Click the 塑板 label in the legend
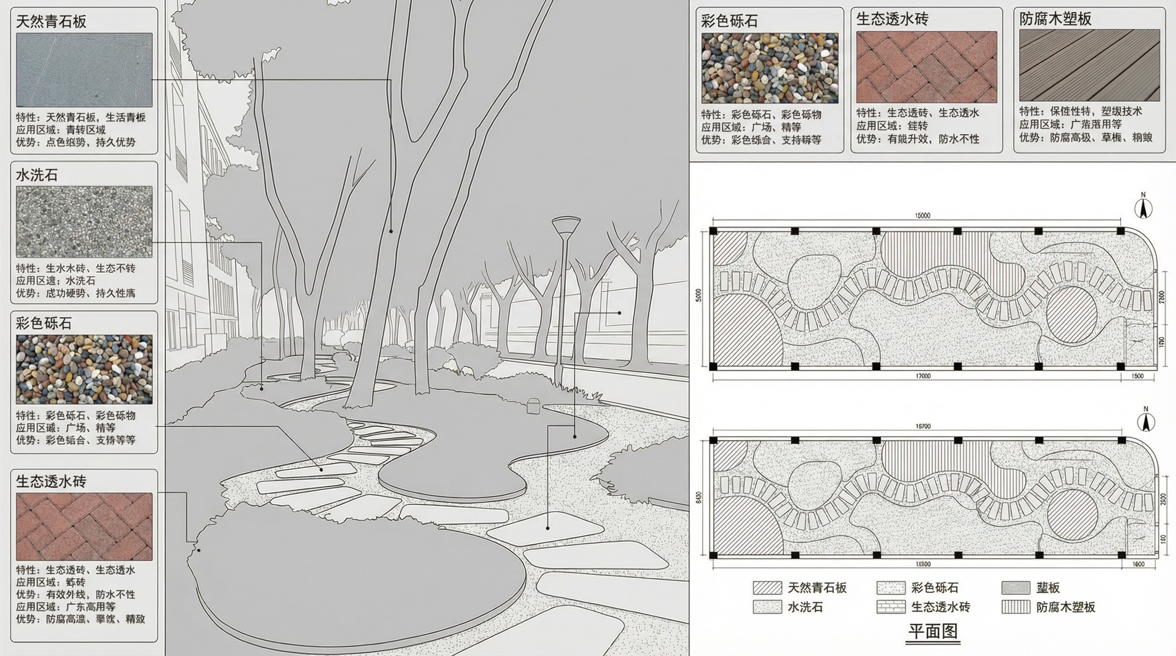 click(1048, 588)
